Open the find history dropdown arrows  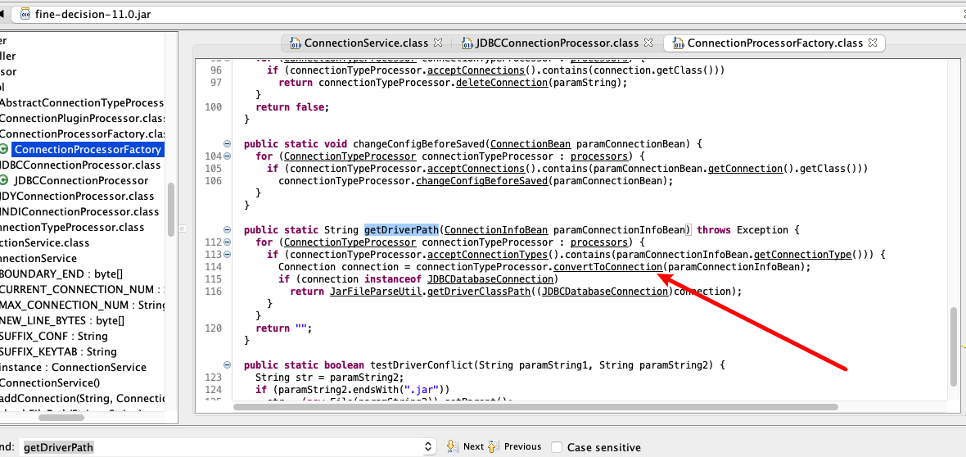(429, 447)
